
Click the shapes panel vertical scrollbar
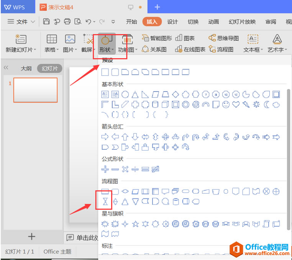(289, 160)
